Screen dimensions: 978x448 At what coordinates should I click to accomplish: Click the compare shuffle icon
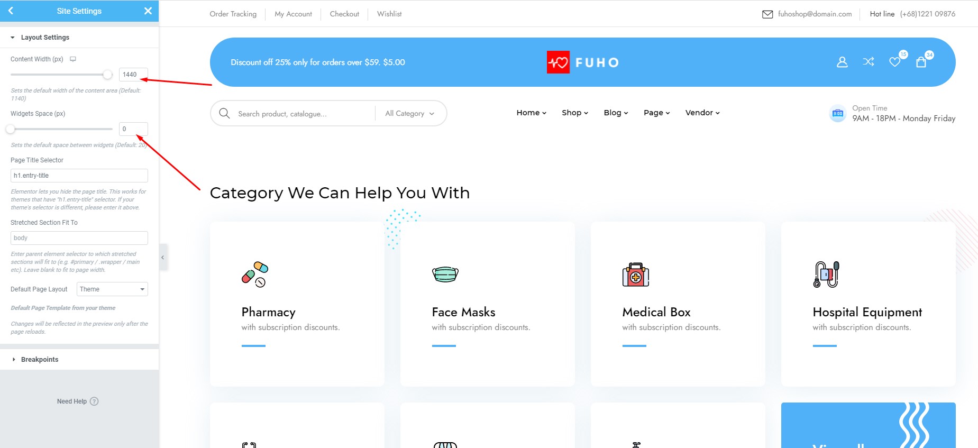pyautogui.click(x=869, y=62)
